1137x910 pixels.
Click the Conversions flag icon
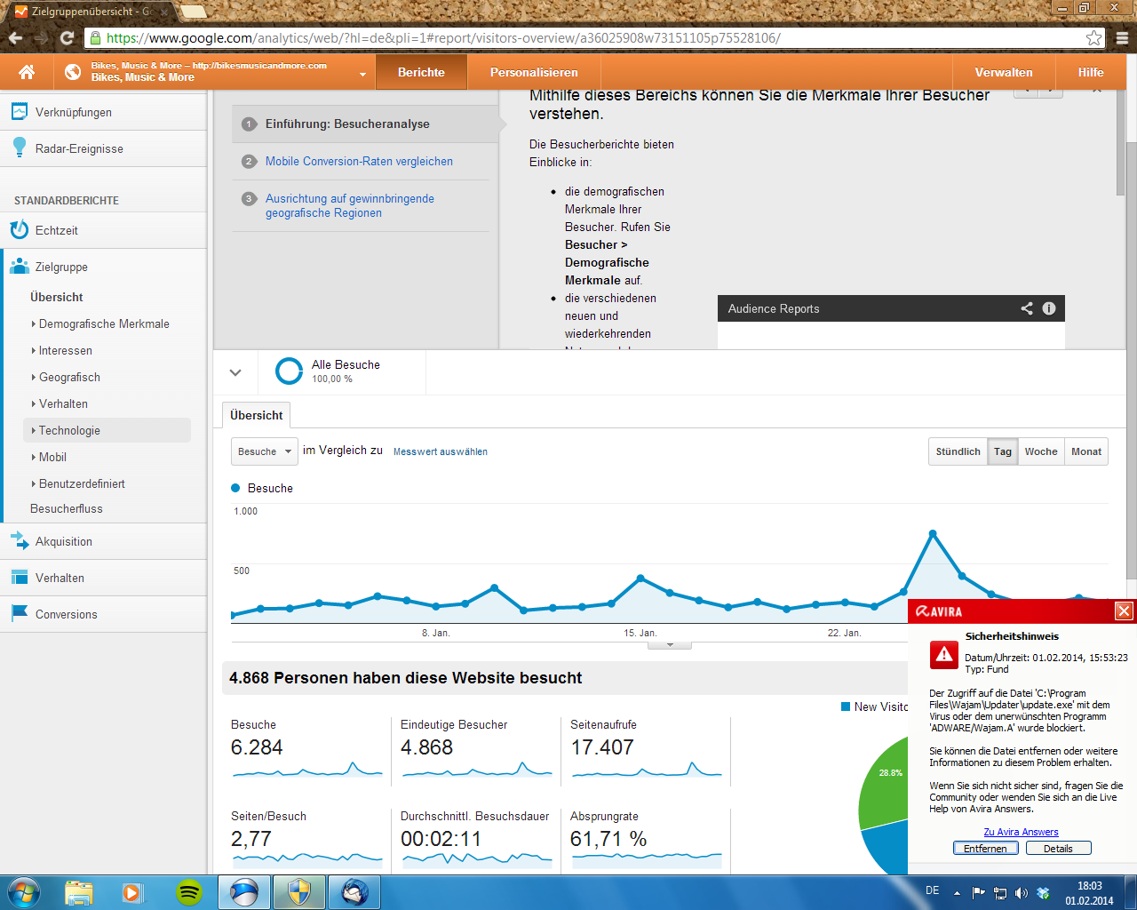19,614
